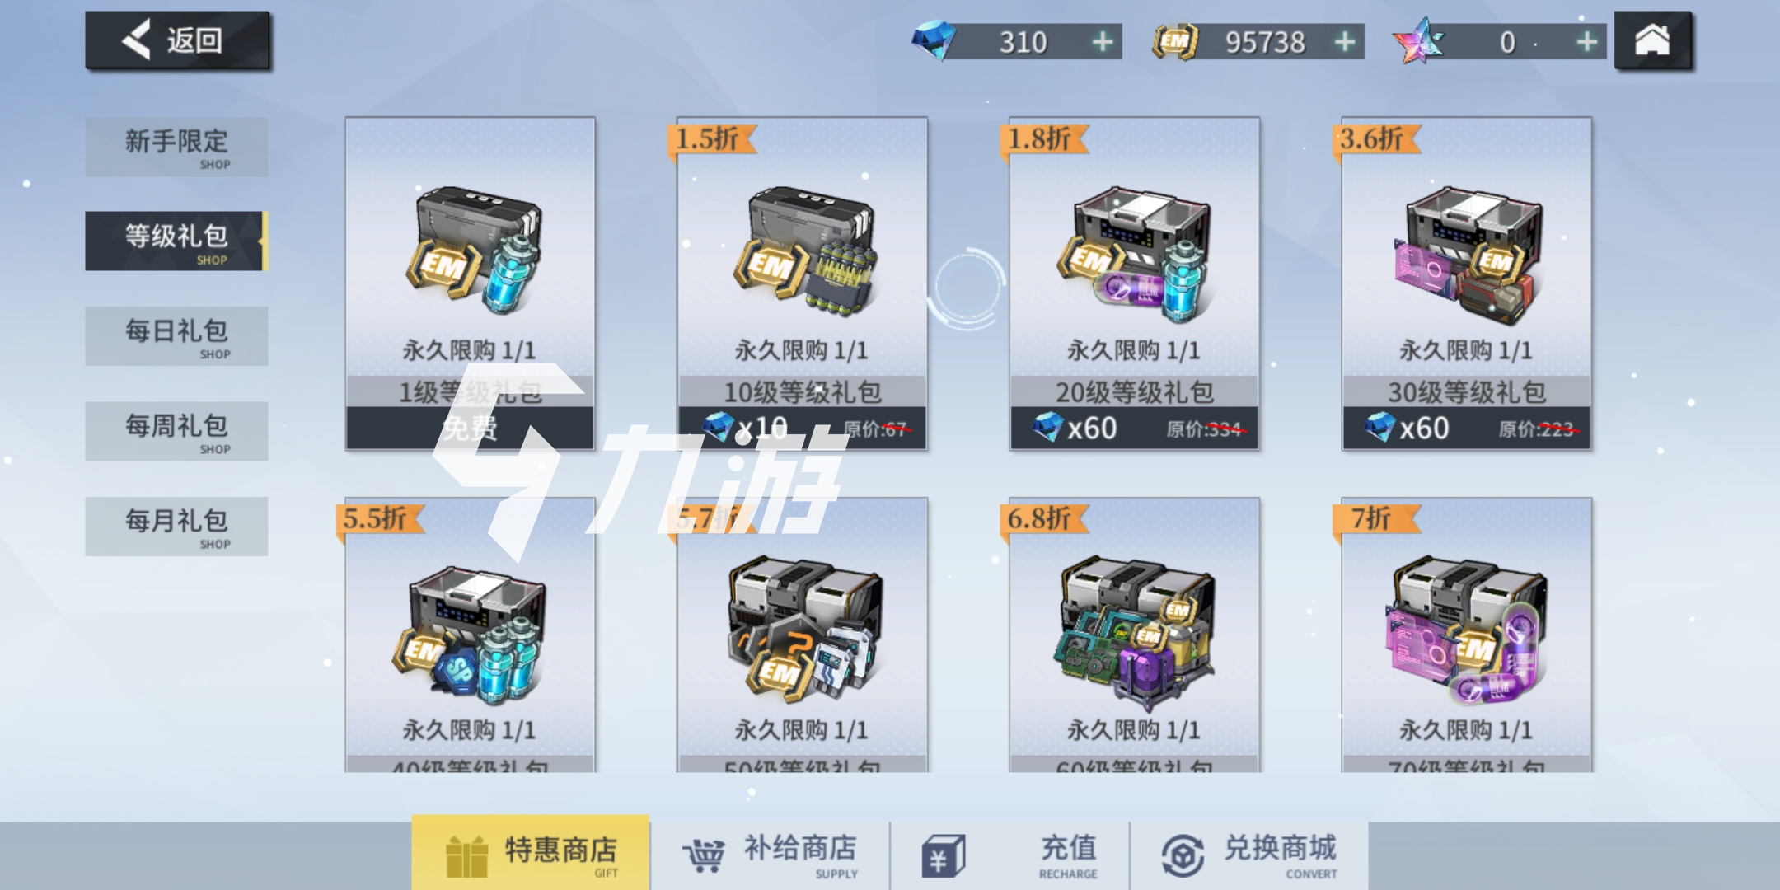1780x890 pixels.
Task: Click the blue diamond currency icon
Action: point(934,40)
